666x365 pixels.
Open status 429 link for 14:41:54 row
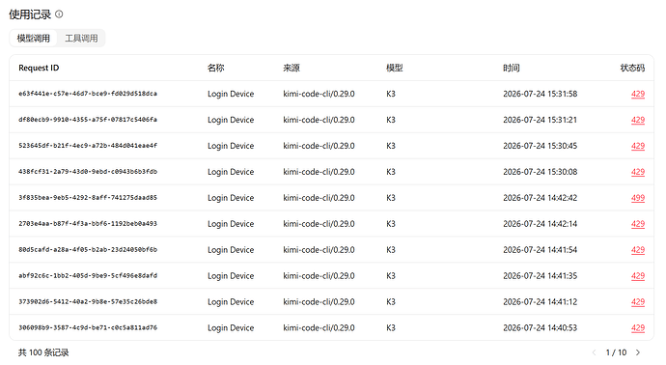coord(638,250)
